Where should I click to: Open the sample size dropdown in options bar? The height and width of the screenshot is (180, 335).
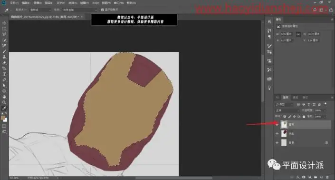coord(40,10)
